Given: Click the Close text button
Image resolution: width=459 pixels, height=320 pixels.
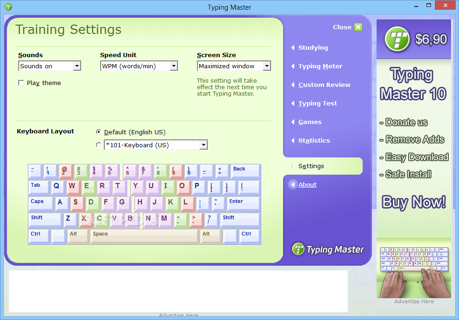Looking at the screenshot, I should click(x=342, y=27).
